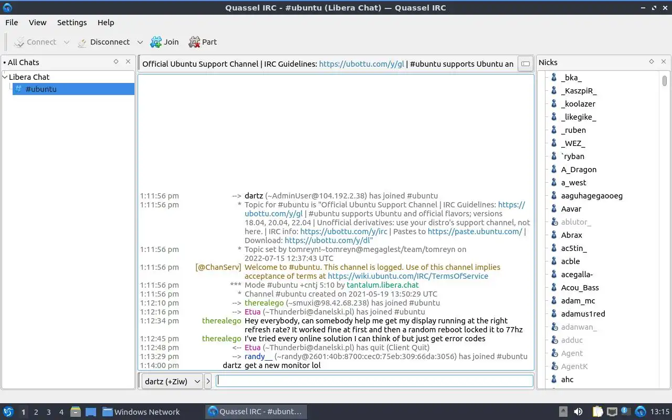Viewport: 672px width, 420px height.
Task: Click therealego nick on 1:12:34 message
Action: tap(222, 321)
